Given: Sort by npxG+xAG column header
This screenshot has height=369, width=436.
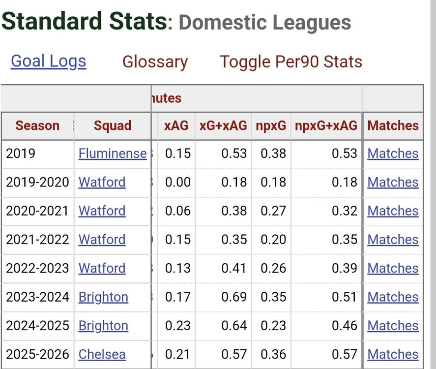Looking at the screenshot, I should coord(326,126).
